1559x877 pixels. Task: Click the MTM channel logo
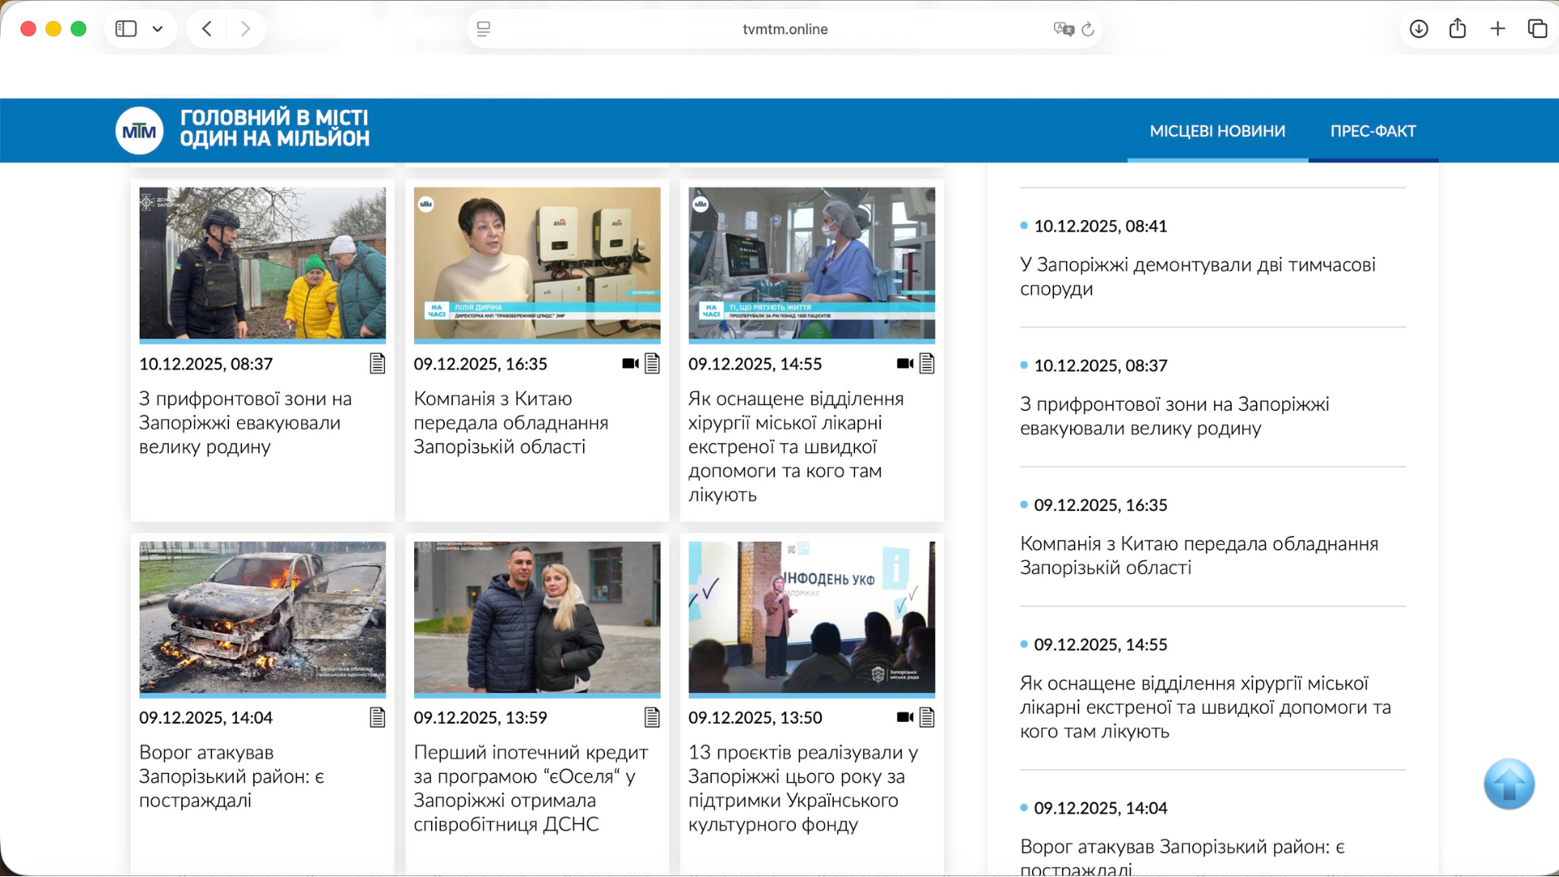(138, 130)
